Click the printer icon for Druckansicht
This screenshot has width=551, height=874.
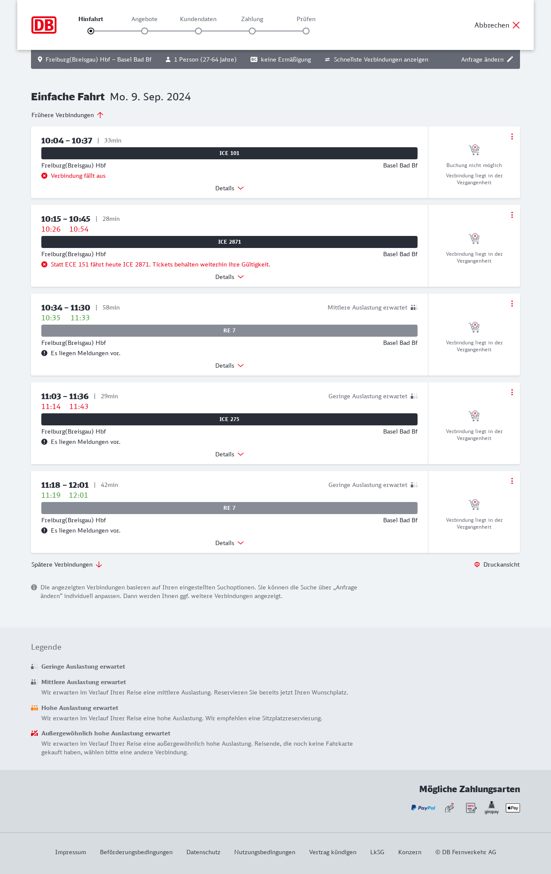click(x=477, y=564)
